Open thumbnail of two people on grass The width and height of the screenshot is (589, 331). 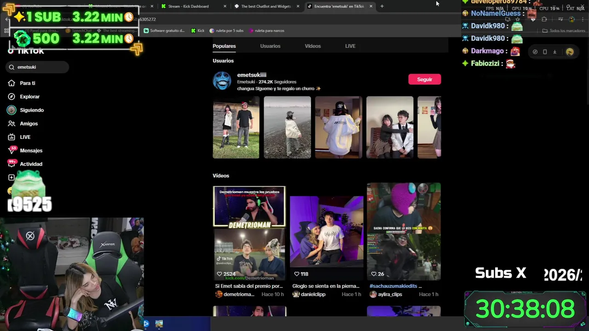(236, 127)
